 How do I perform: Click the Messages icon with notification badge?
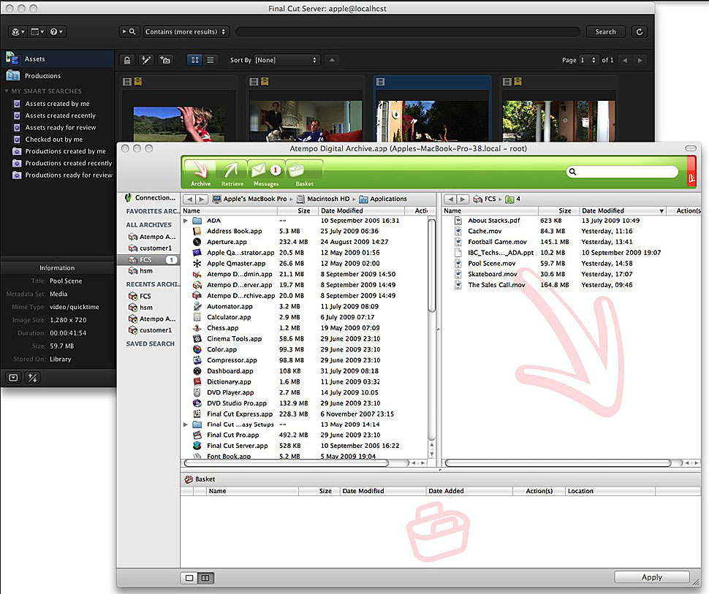(x=266, y=173)
